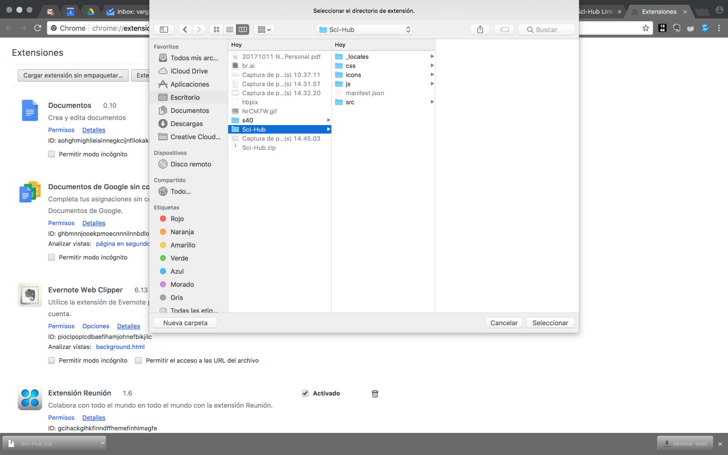Open the _locales folder
Image resolution: width=728 pixels, height=455 pixels.
tap(383, 56)
